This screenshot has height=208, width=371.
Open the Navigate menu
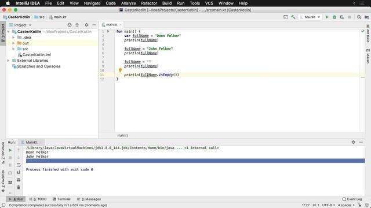click(x=92, y=3)
